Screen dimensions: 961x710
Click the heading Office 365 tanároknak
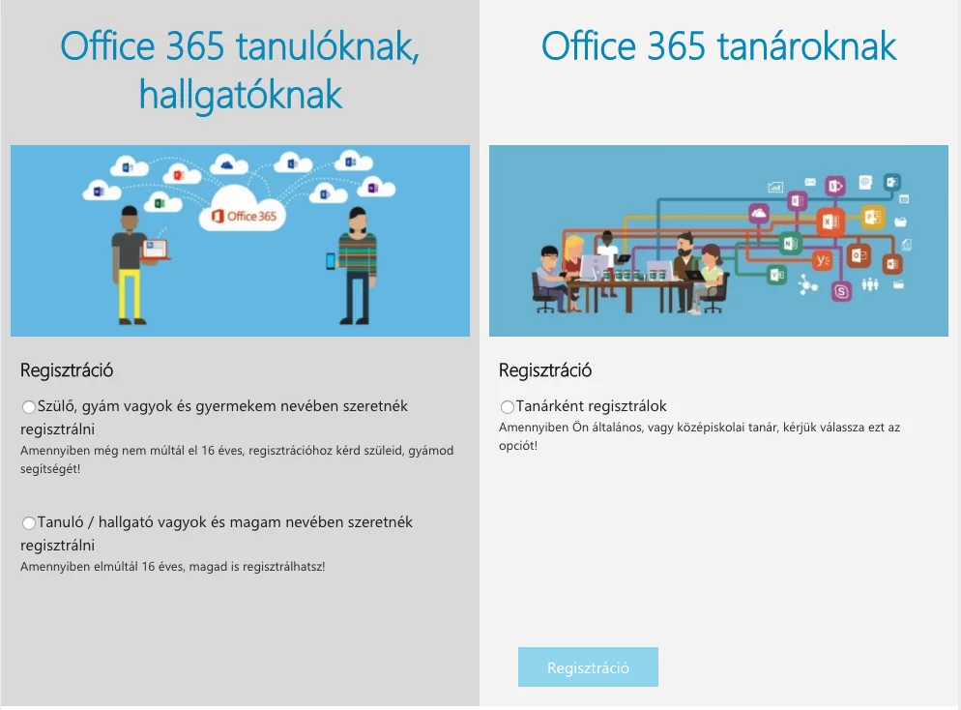(x=718, y=46)
